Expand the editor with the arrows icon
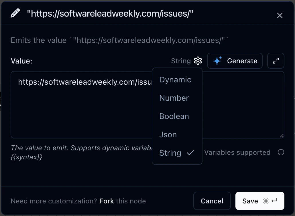The image size is (295, 216). point(276,61)
